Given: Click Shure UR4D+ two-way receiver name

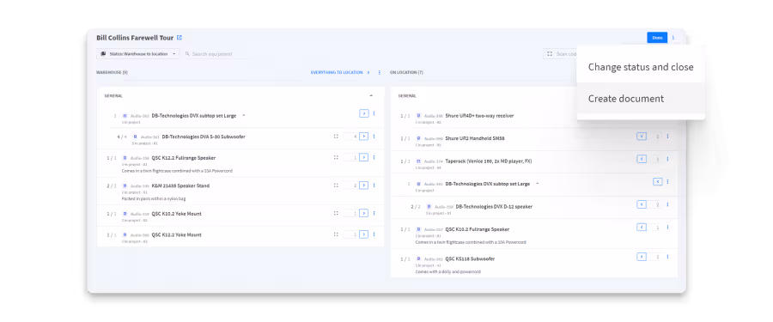Looking at the screenshot, I should click(x=479, y=116).
